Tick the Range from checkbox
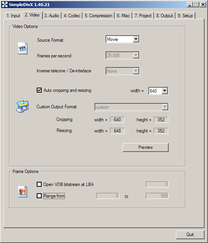 pyautogui.click(x=39, y=196)
